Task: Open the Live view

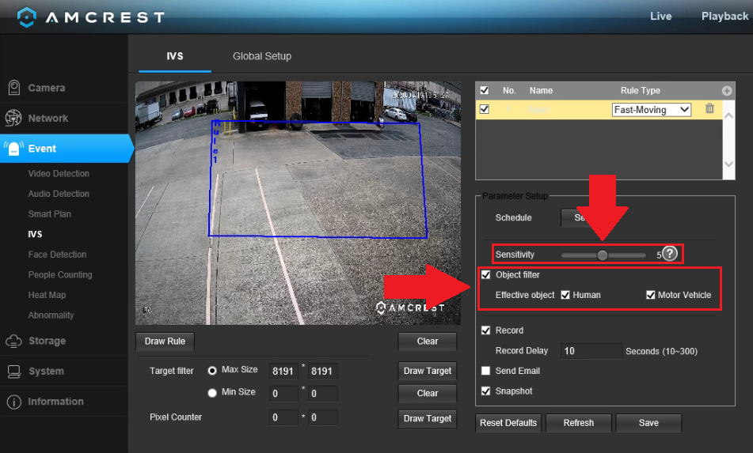Action: click(x=661, y=17)
